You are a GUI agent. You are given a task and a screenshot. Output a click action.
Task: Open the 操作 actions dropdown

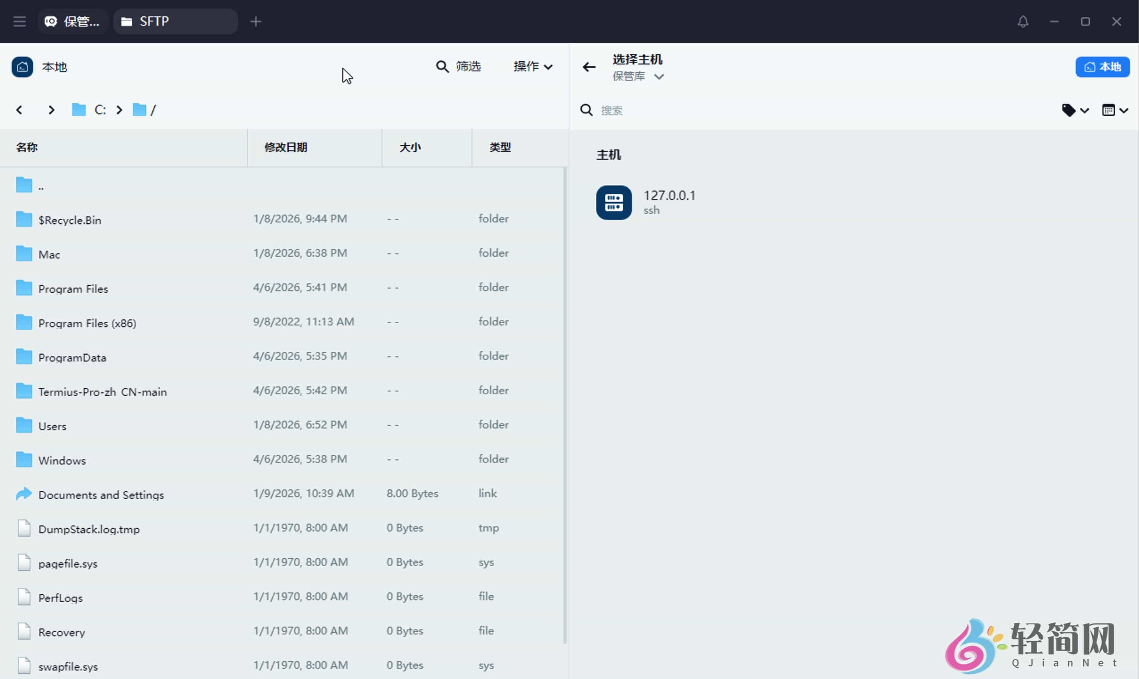[532, 67]
